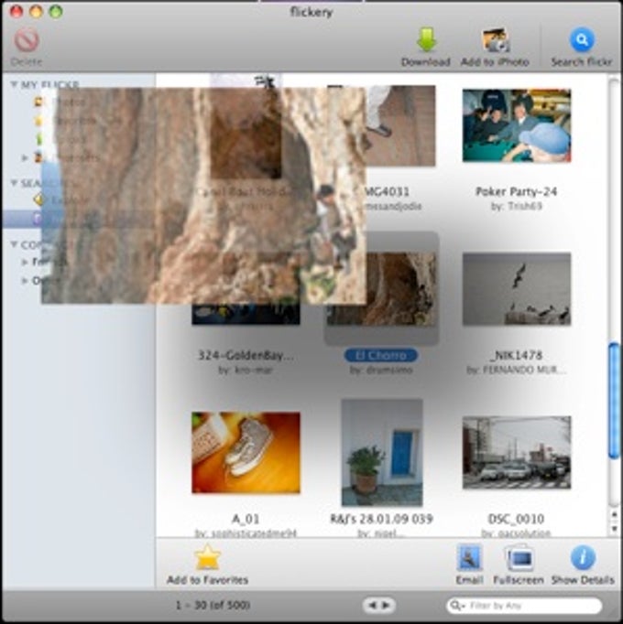Image resolution: width=623 pixels, height=624 pixels.
Task: Expand the Contacts item under MY FLICKR
Action: (25, 157)
